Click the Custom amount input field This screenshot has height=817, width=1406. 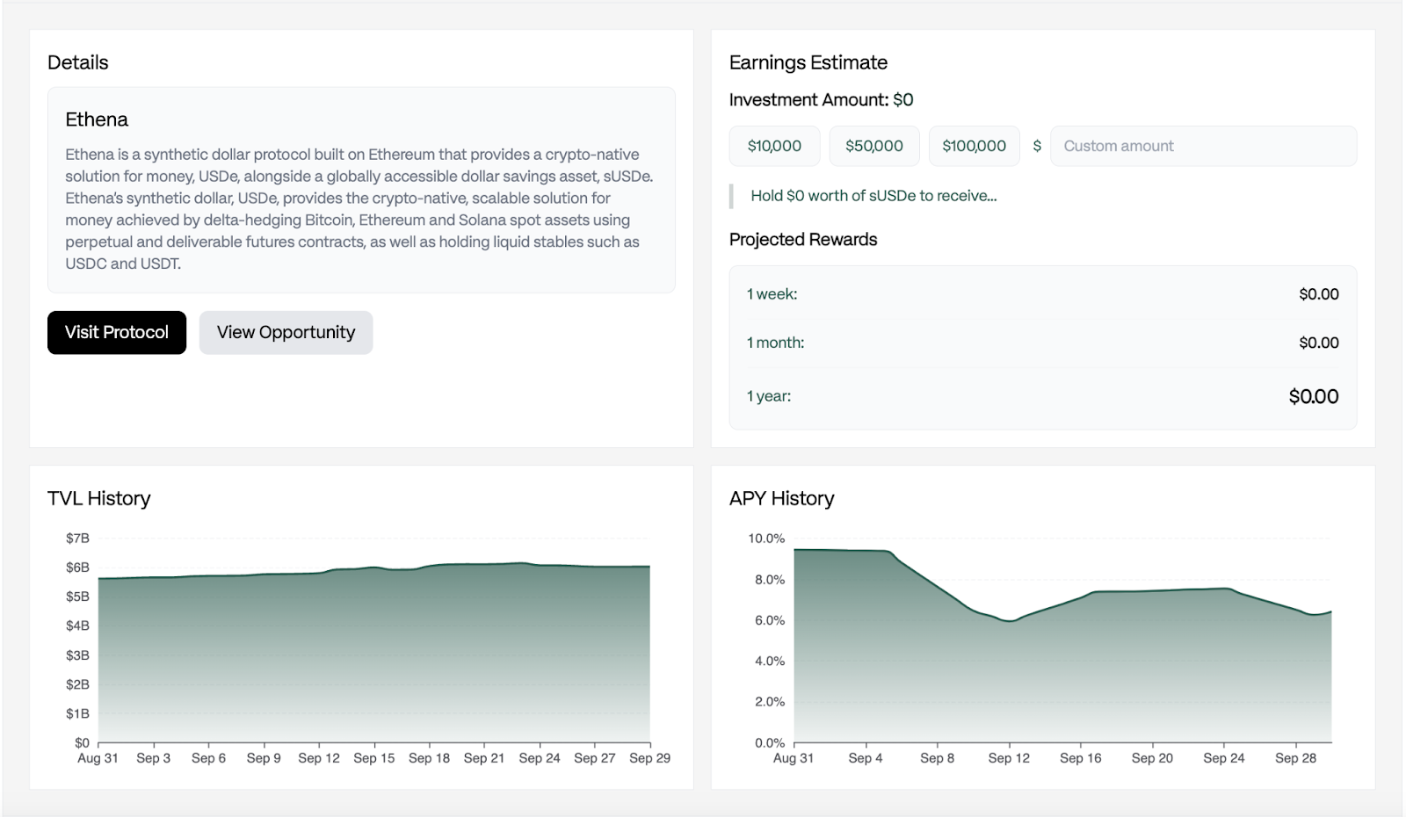pos(1204,146)
